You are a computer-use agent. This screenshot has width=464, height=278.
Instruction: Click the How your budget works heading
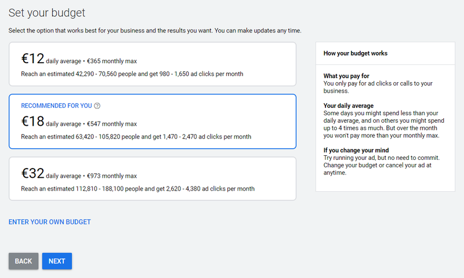pyautogui.click(x=356, y=53)
